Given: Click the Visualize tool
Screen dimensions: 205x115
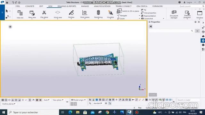Looking at the screenshot, I should 110,14.
